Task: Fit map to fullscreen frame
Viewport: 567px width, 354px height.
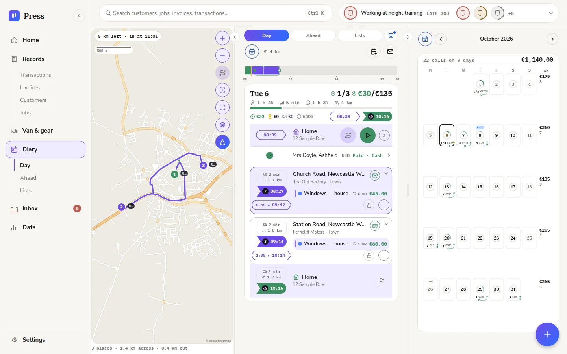Action: tap(222, 107)
